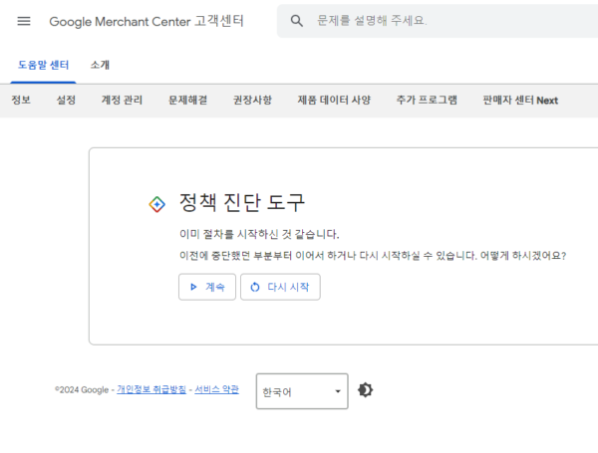The width and height of the screenshot is (598, 453).
Task: Open the 한국어 language dropdown
Action: click(302, 391)
